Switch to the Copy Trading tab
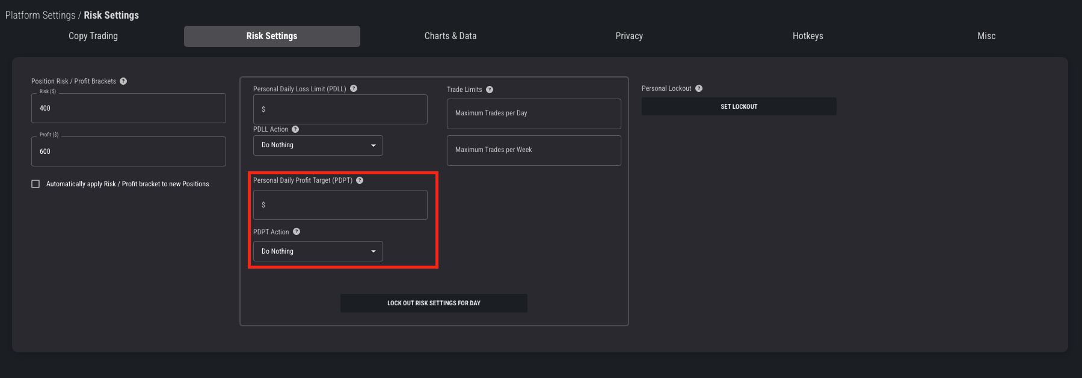Image resolution: width=1082 pixels, height=378 pixels. pos(93,36)
